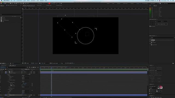Switch to the Effect Controls tab
Viewport: 175px width, 98px height.
click(12, 5)
